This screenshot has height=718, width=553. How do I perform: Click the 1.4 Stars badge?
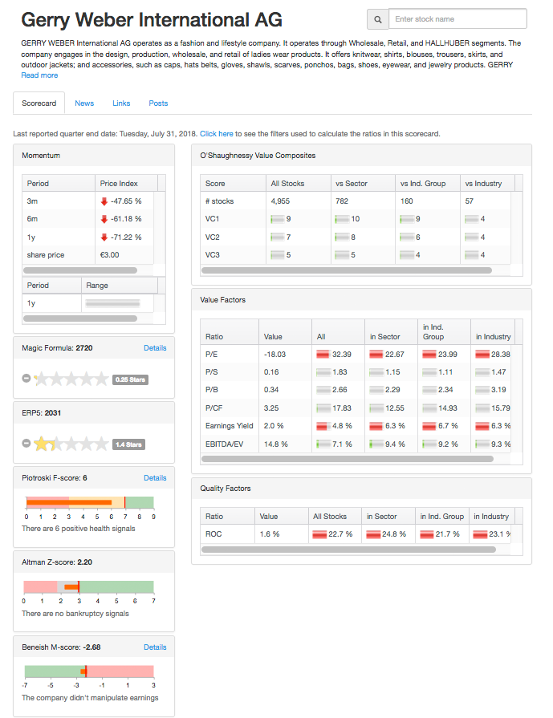[128, 444]
